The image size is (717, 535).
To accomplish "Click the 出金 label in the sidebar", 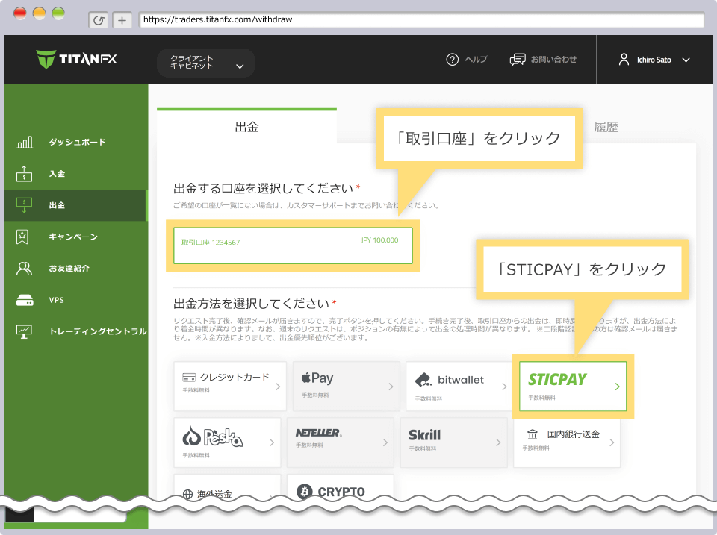I will point(58,205).
